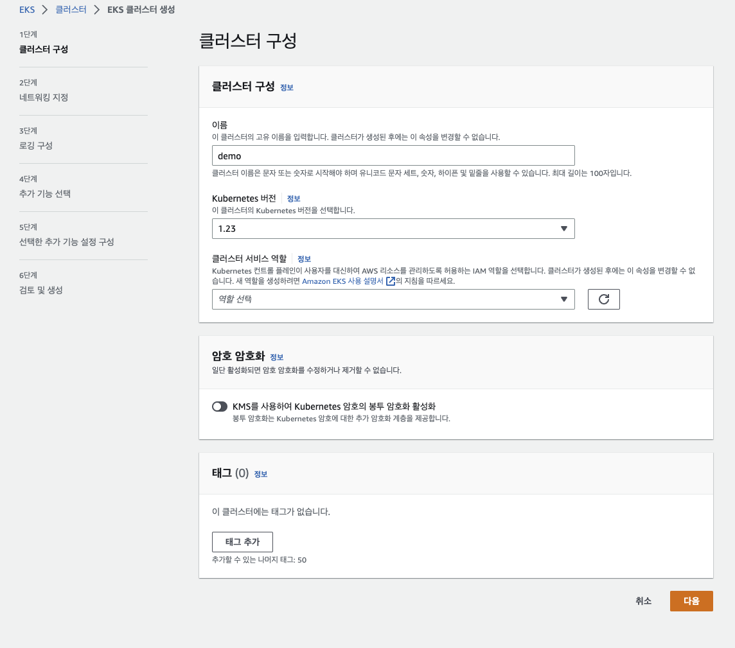Click the cluster name field containing demo
This screenshot has width=735, height=648.
(x=393, y=155)
